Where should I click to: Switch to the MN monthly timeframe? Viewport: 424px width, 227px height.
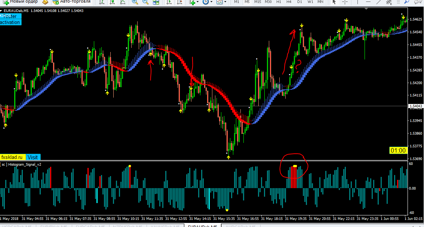[320, 2]
